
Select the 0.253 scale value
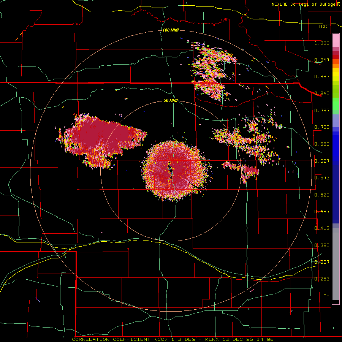pyautogui.click(x=322, y=279)
